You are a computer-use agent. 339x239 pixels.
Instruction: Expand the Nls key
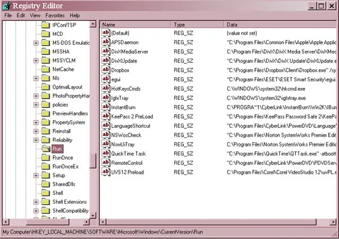pyautogui.click(x=36, y=78)
